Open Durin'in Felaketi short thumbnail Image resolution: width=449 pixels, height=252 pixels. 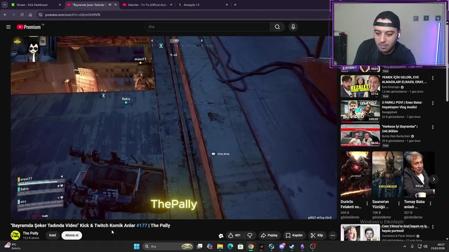(x=356, y=174)
